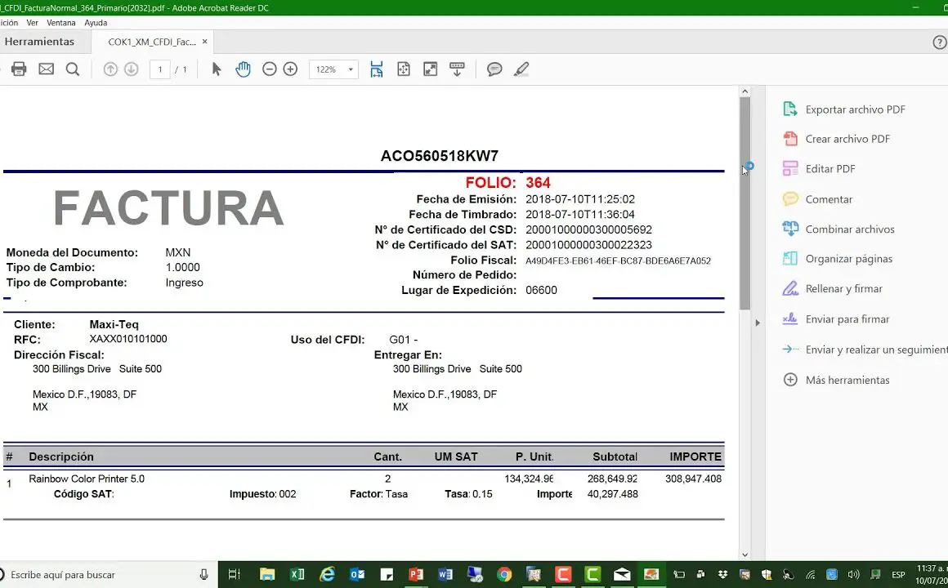The height and width of the screenshot is (588, 948).
Task: Launch PowerPoint from the taskbar
Action: pos(416,575)
